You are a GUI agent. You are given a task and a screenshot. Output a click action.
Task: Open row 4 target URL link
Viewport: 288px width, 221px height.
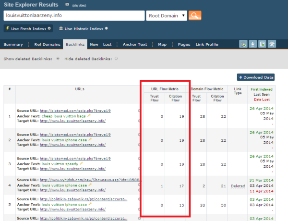pos(73,190)
